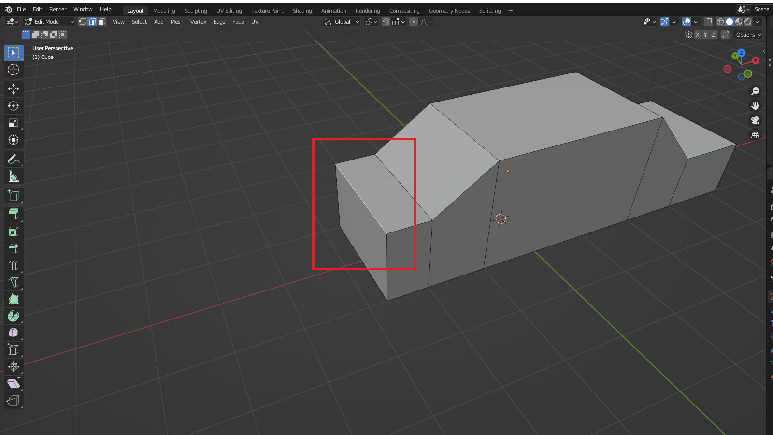Viewport: 773px width, 435px height.
Task: Switch to wireframe shading
Action: 720,22
